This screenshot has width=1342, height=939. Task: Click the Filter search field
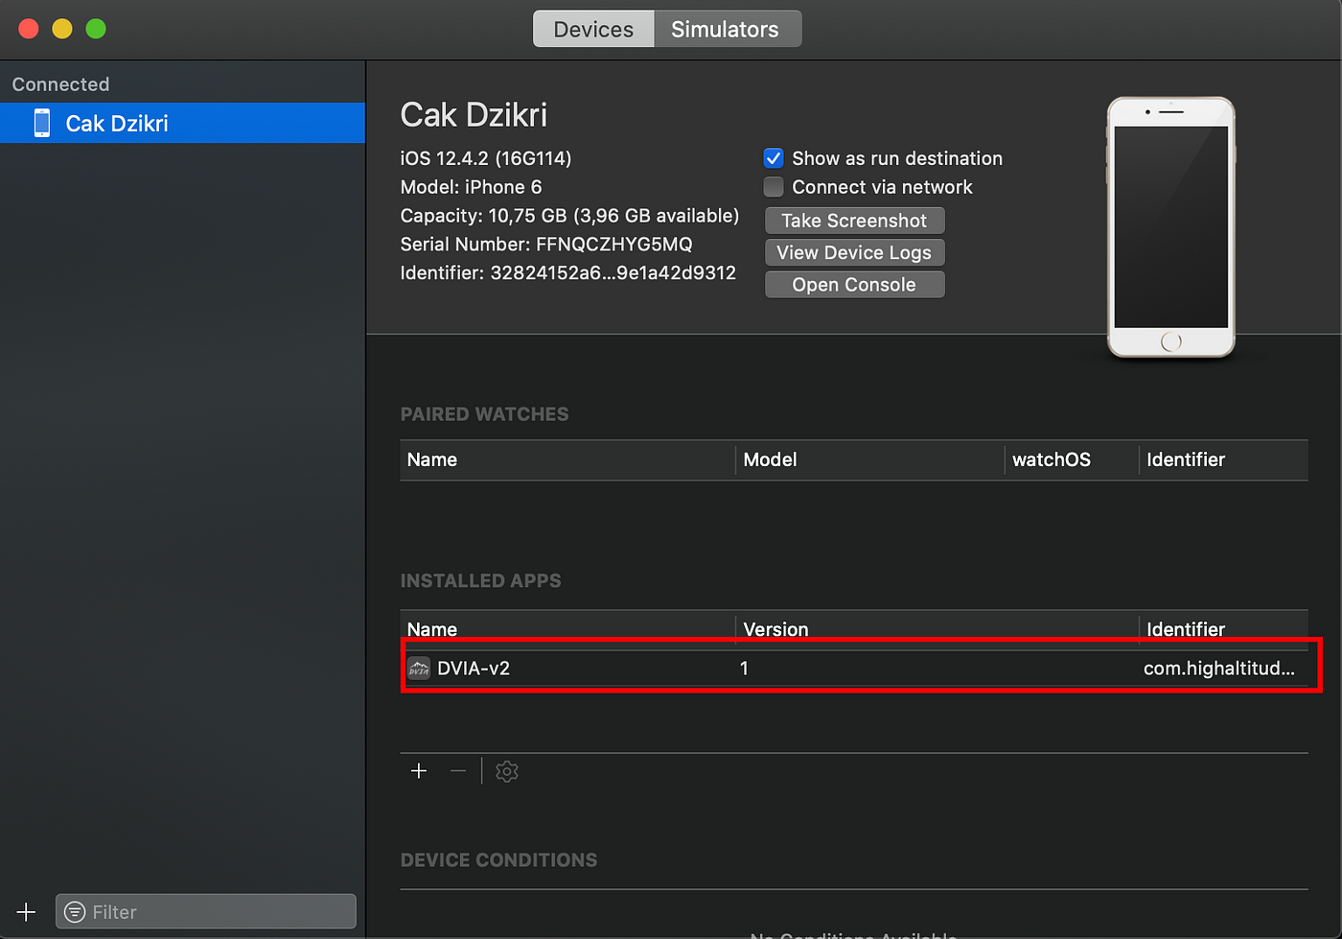click(x=206, y=911)
